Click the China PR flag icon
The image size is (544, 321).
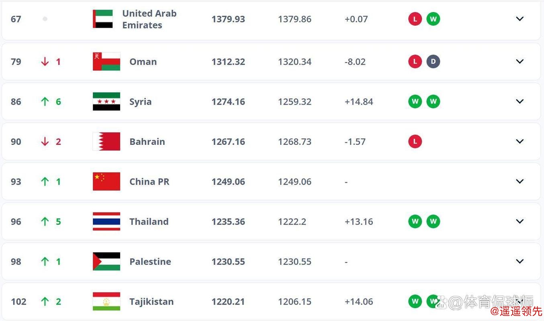pyautogui.click(x=106, y=181)
